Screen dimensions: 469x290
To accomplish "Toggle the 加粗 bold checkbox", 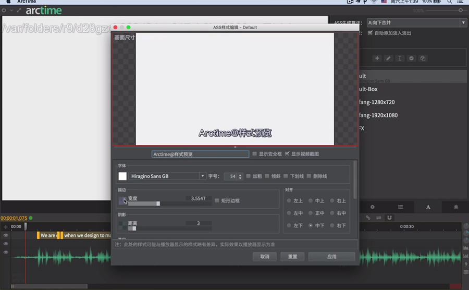I will coord(249,176).
